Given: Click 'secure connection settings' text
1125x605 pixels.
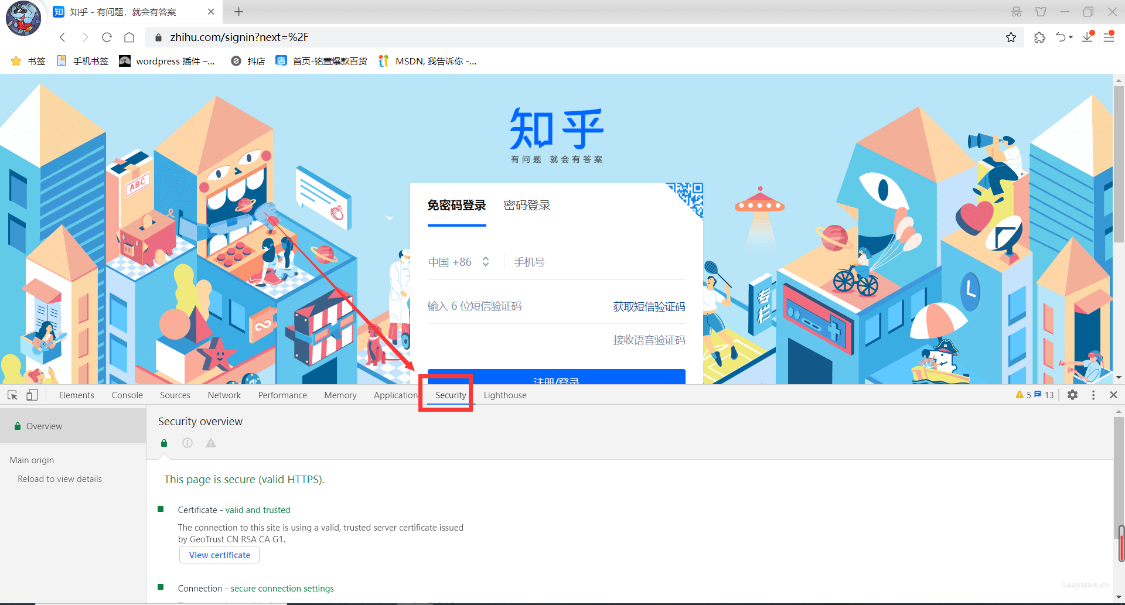Looking at the screenshot, I should [x=282, y=589].
